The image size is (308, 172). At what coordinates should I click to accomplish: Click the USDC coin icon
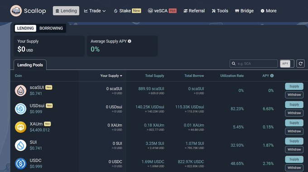(21, 163)
